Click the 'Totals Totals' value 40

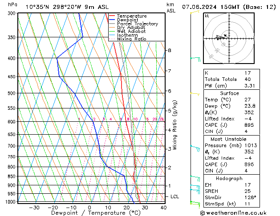(x=248, y=79)
